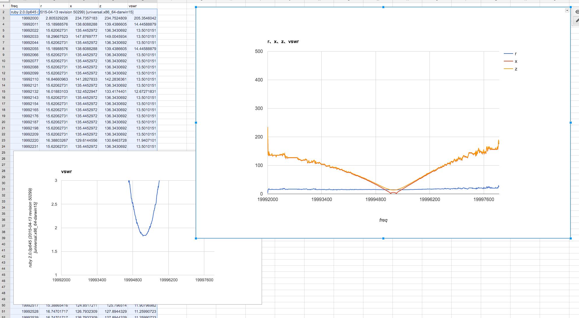Select the freq header cell

pos(25,6)
